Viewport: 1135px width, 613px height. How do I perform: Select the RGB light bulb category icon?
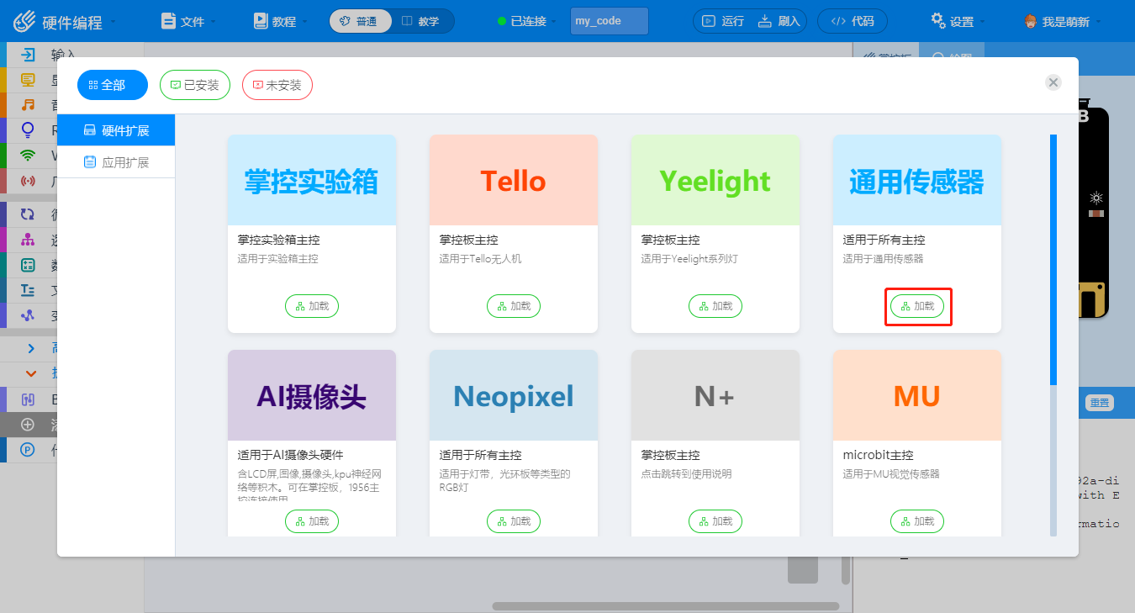(x=29, y=130)
